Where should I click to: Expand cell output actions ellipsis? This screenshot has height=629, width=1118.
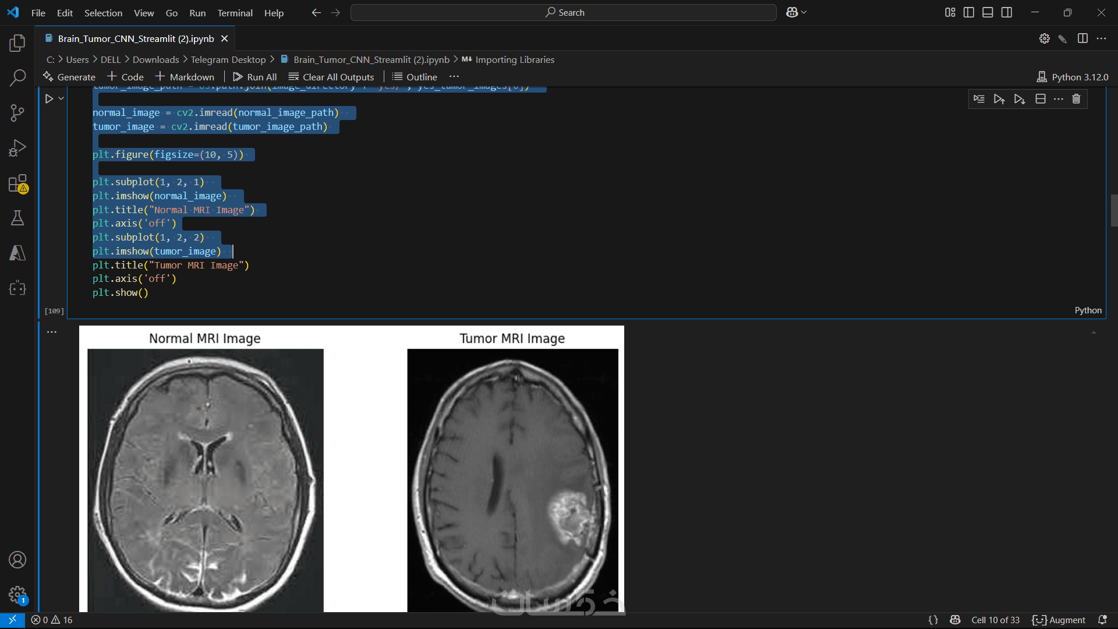52,332
